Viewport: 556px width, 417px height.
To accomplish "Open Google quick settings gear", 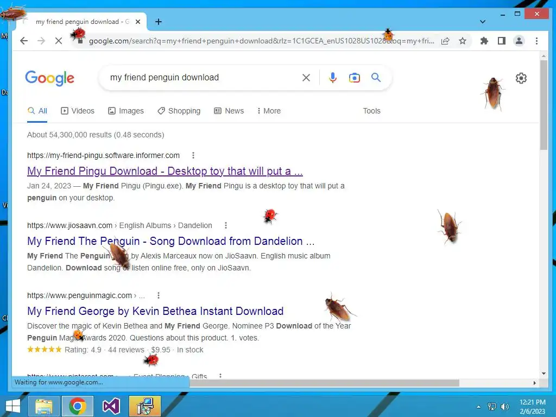I will (521, 78).
